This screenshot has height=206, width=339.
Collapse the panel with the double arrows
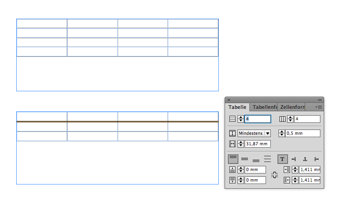click(319, 100)
